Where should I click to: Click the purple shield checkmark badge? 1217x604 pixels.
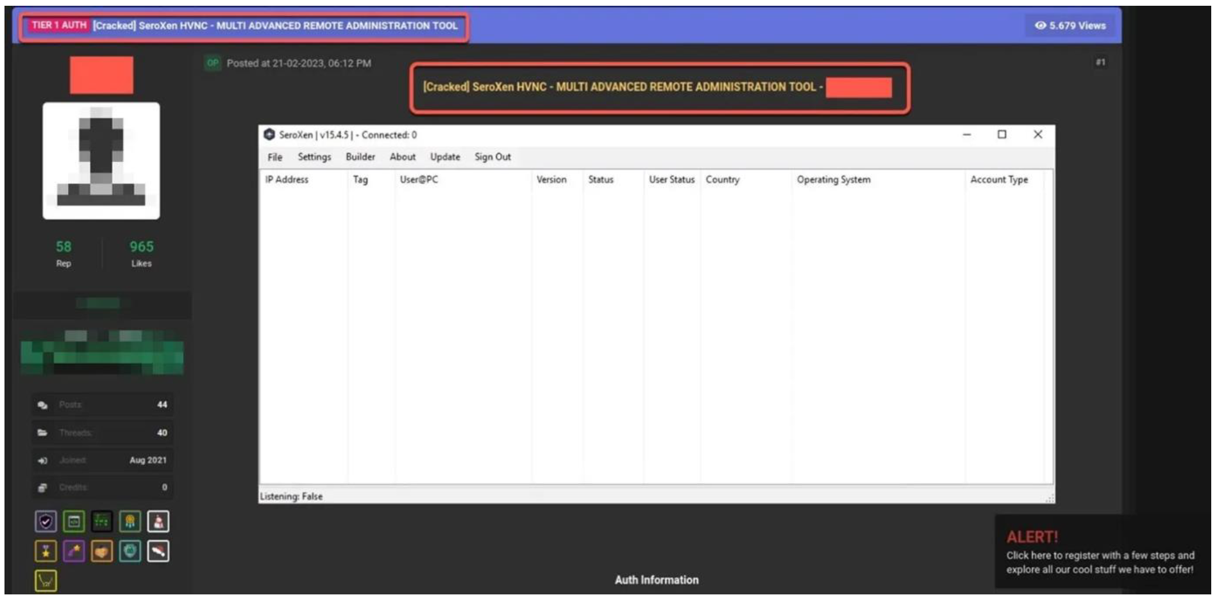pos(46,522)
